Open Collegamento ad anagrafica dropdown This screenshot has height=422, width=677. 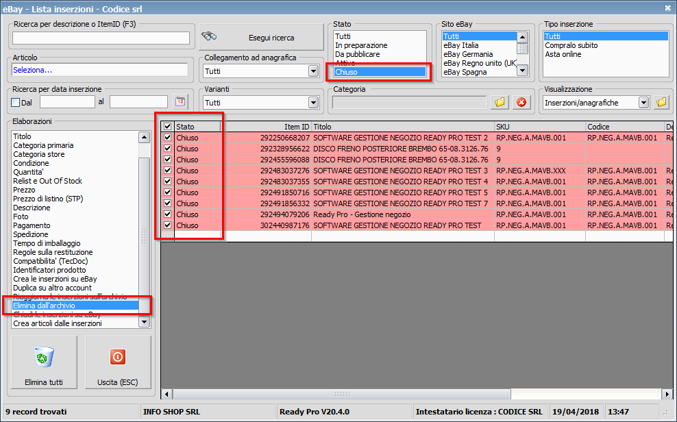(313, 71)
